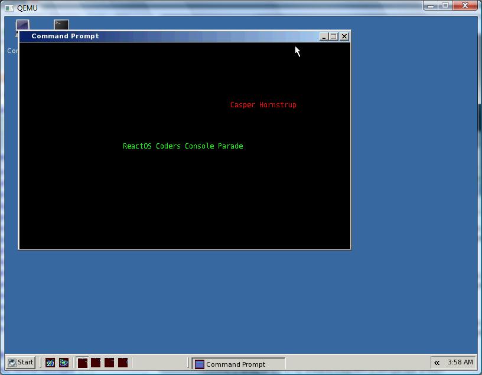This screenshot has height=375, width=482.
Task: Select the terminal desktop icon above the window
Action: [x=61, y=25]
